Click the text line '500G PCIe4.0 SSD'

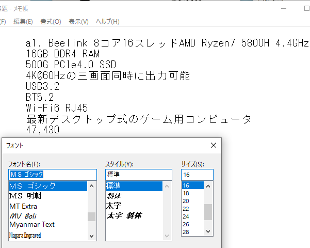click(71, 65)
